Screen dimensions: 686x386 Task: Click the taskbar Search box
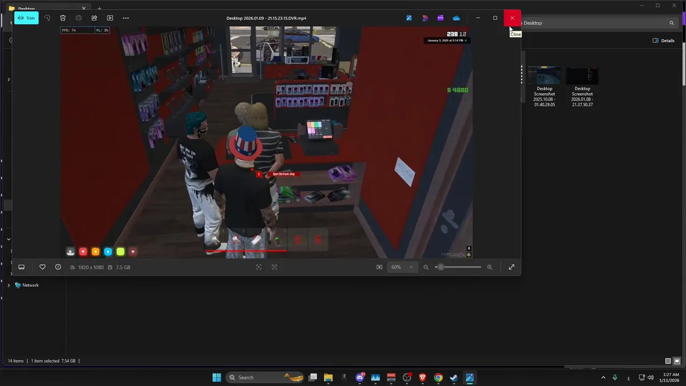(x=265, y=377)
